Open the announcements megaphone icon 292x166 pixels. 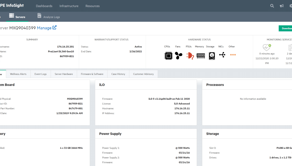pos(282,6)
